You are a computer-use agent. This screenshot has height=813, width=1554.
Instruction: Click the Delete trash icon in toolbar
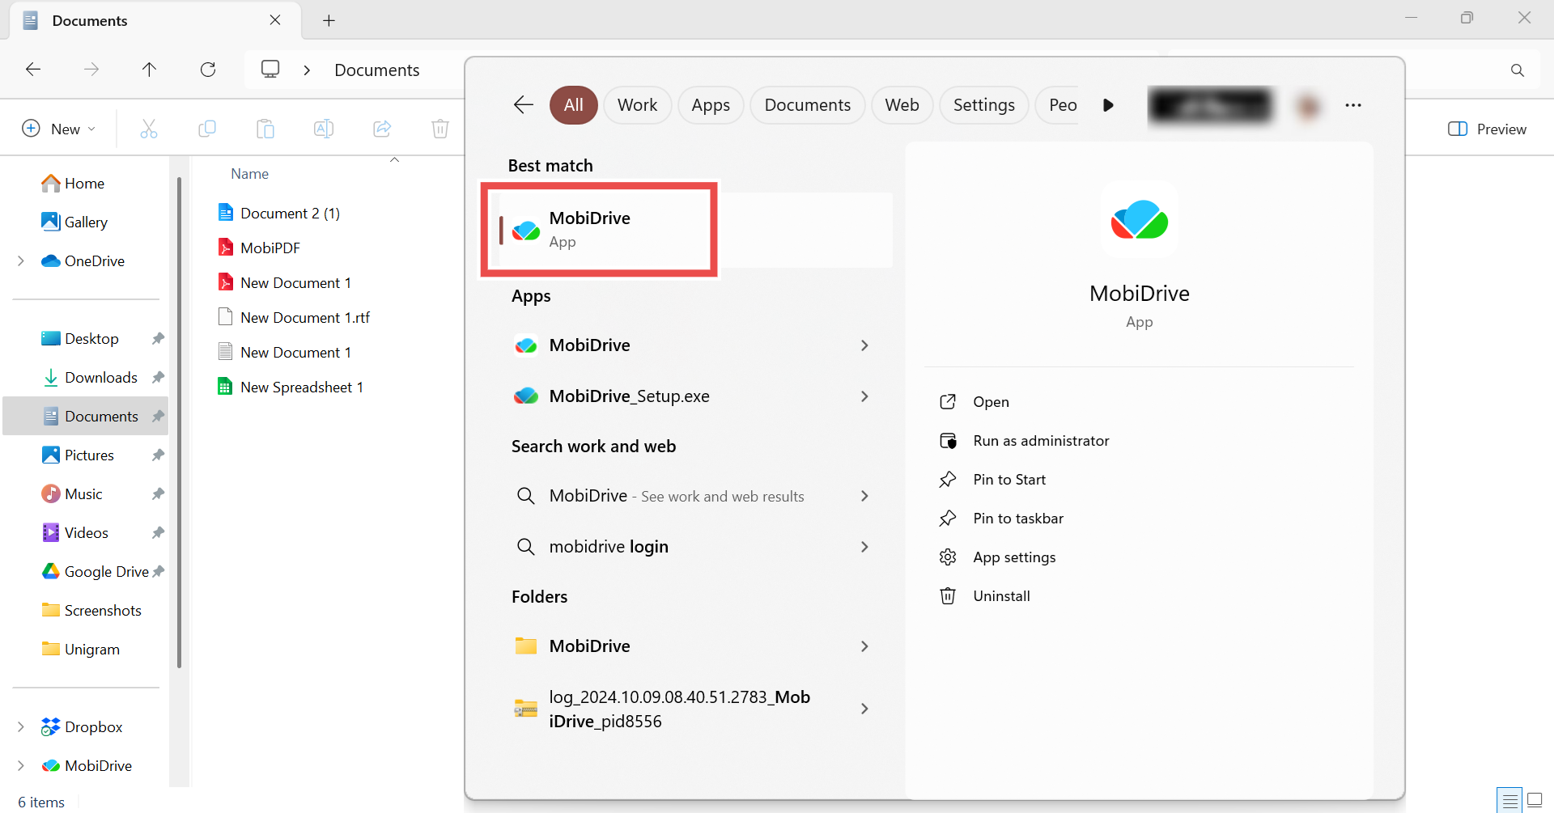(x=439, y=129)
